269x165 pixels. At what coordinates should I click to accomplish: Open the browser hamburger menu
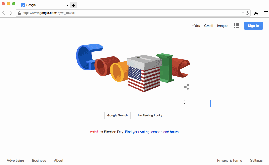coord(266,13)
